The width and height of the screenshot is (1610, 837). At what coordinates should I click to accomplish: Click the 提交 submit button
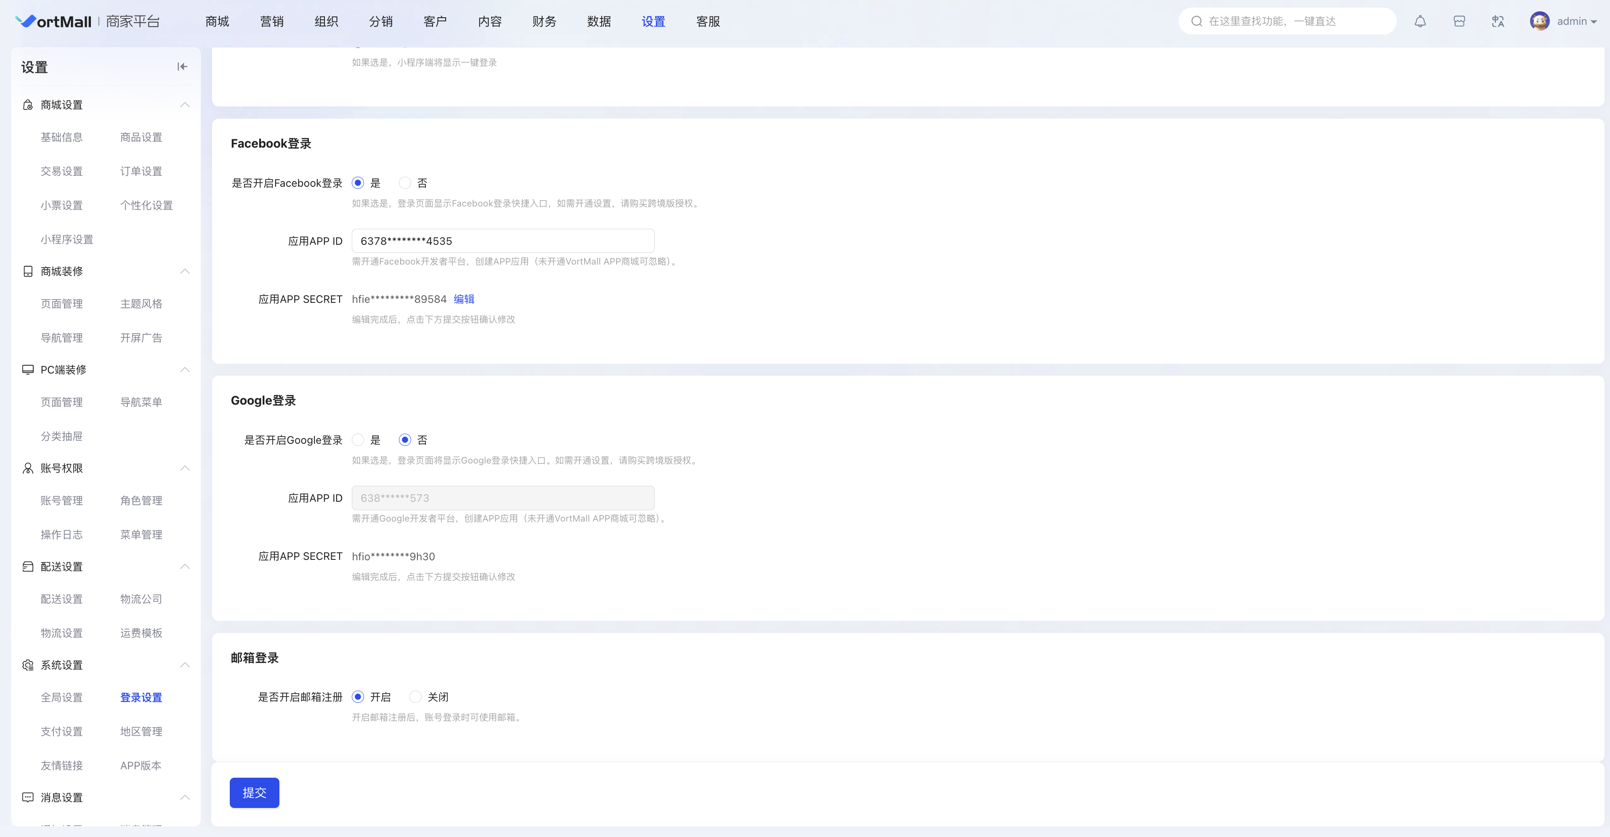tap(254, 793)
